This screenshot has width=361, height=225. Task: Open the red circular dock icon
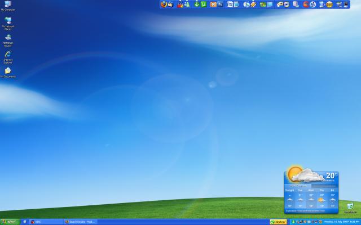[306, 4]
